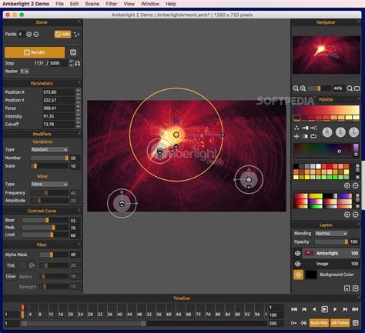Toggle Background Color visibility eye
Image resolution: width=365 pixels, height=333 pixels.
pyautogui.click(x=298, y=275)
